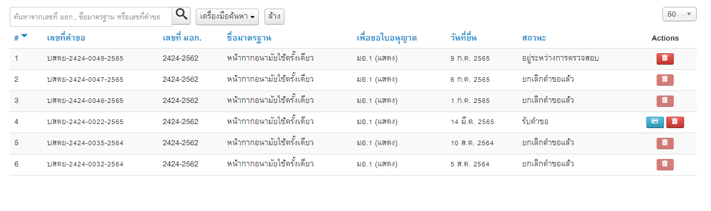Click the blue card icon in row 4

click(655, 122)
